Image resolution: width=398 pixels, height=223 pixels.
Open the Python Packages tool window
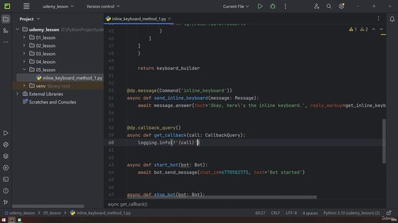(x=6, y=144)
